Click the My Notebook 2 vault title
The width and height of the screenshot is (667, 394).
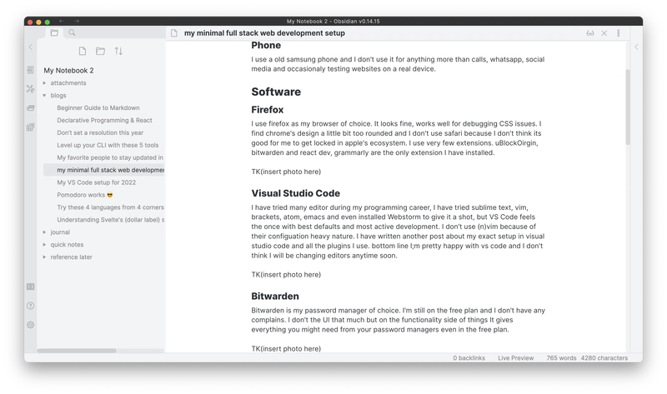point(68,71)
